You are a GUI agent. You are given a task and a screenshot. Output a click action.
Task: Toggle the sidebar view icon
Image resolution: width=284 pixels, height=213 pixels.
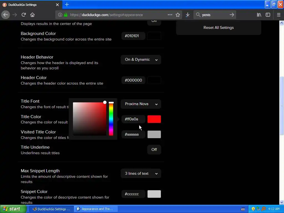pyautogui.click(x=268, y=15)
